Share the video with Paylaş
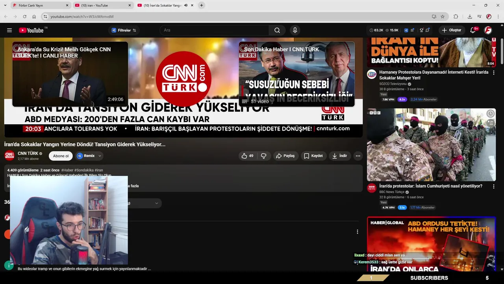The image size is (504, 284). coord(285,156)
